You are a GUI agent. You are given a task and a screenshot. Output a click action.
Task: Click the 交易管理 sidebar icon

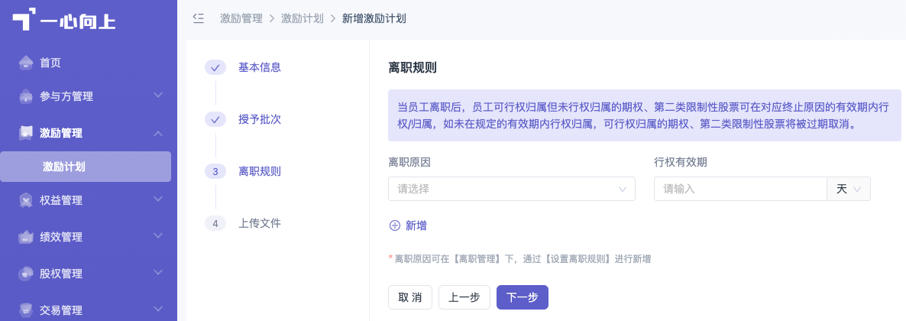25,310
